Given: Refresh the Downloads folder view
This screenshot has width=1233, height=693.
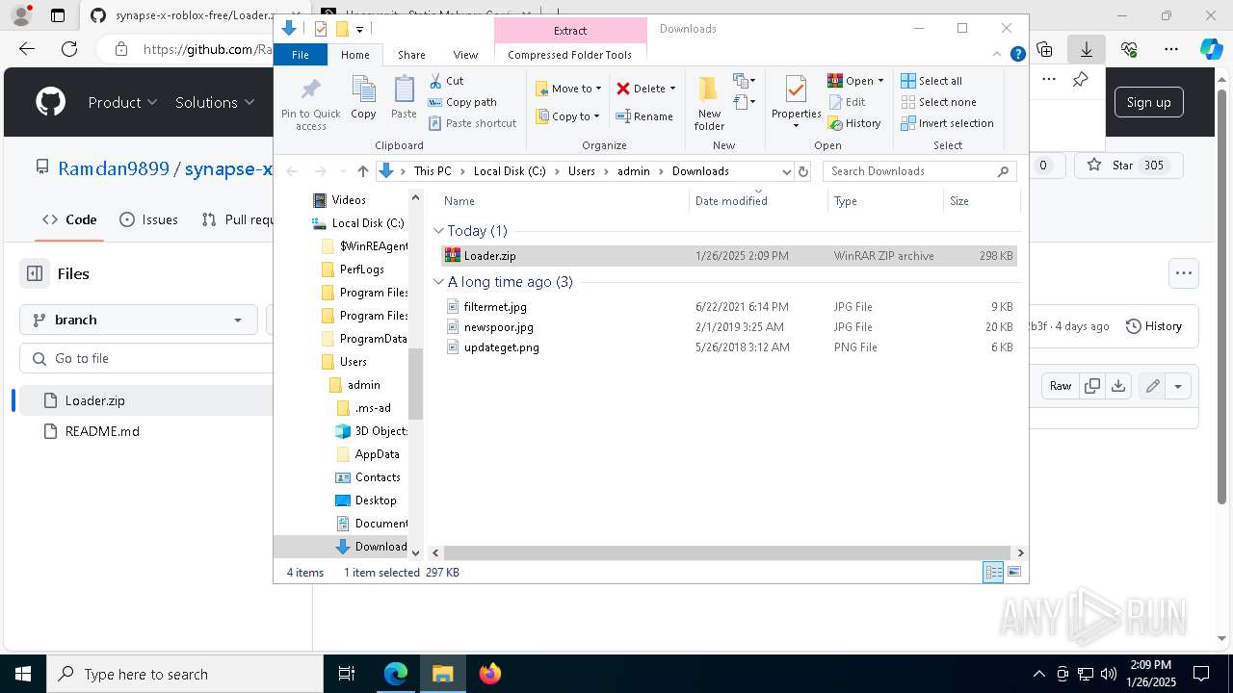Looking at the screenshot, I should 804,171.
